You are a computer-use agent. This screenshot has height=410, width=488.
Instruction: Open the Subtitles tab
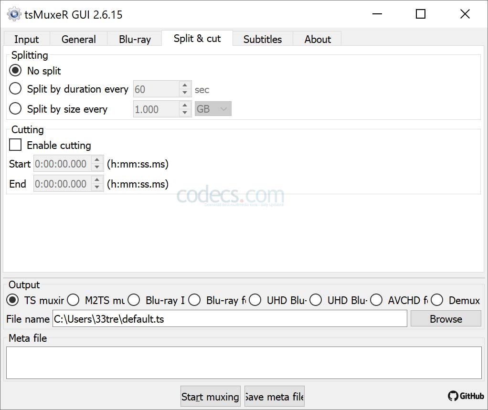262,39
